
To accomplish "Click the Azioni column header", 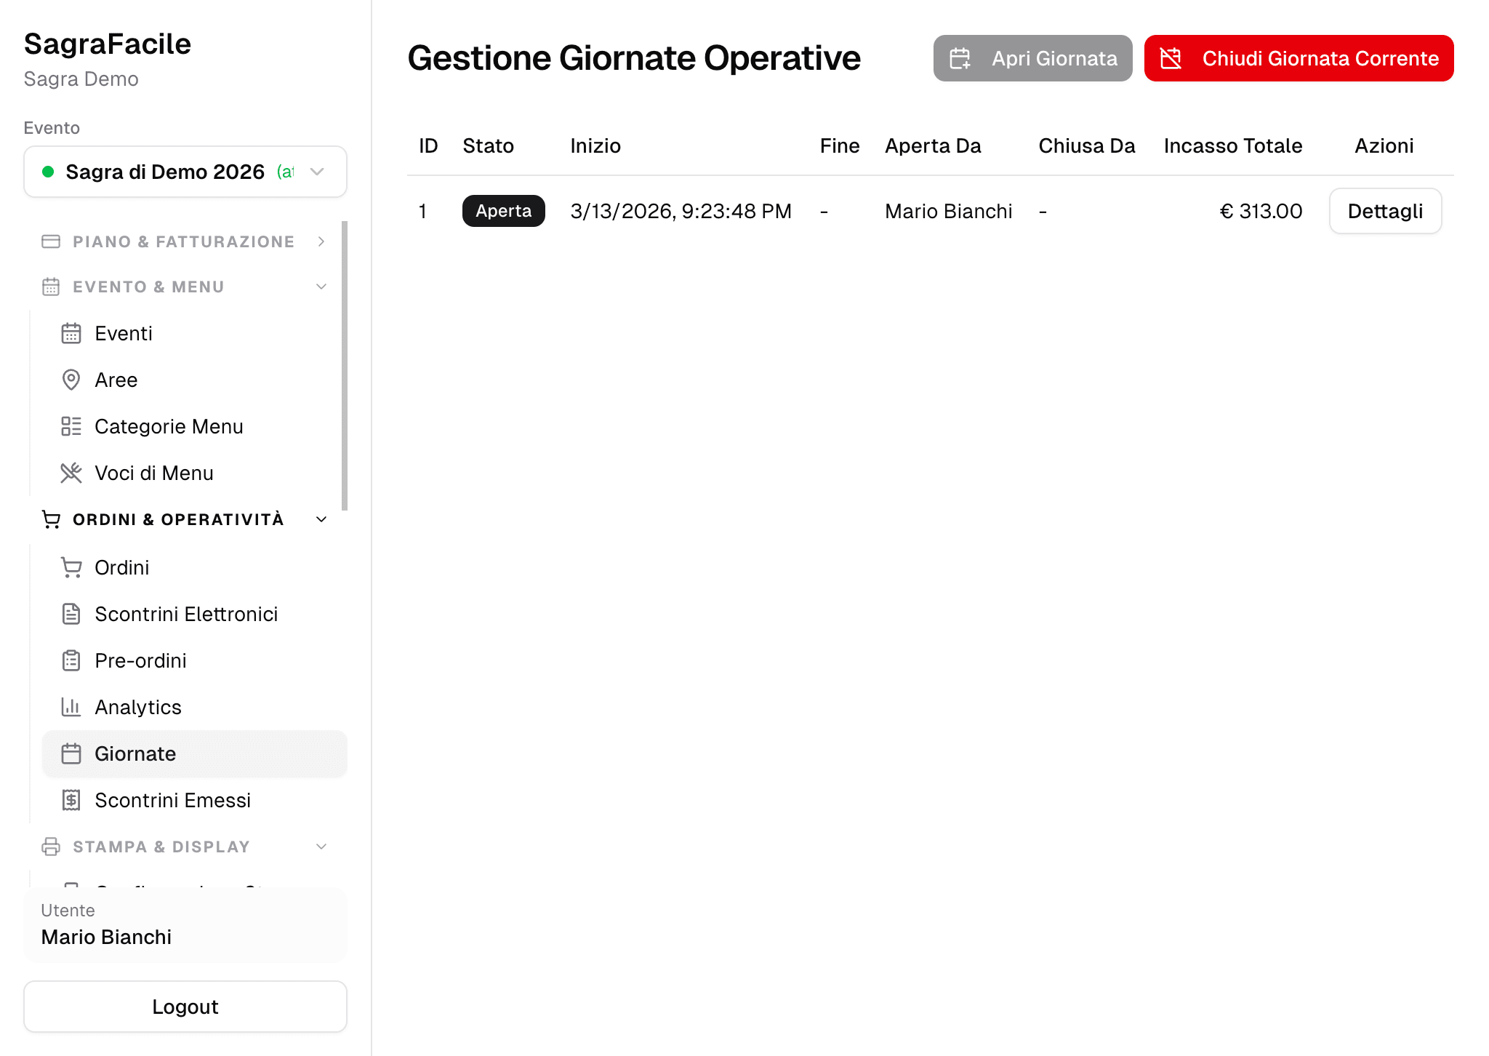I will 1384,145.
